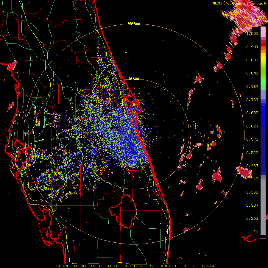This screenshot has width=268, height=268.
Task: Select the 0.253 scale value
Action: coord(252,219)
